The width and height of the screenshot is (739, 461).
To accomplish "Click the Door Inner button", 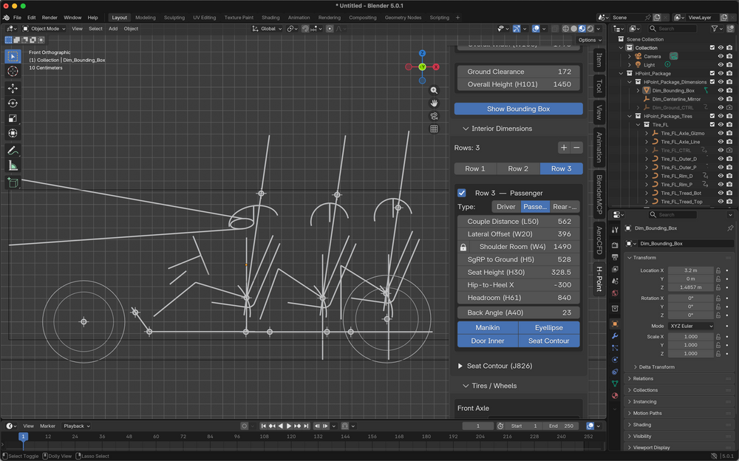I will 488,341.
